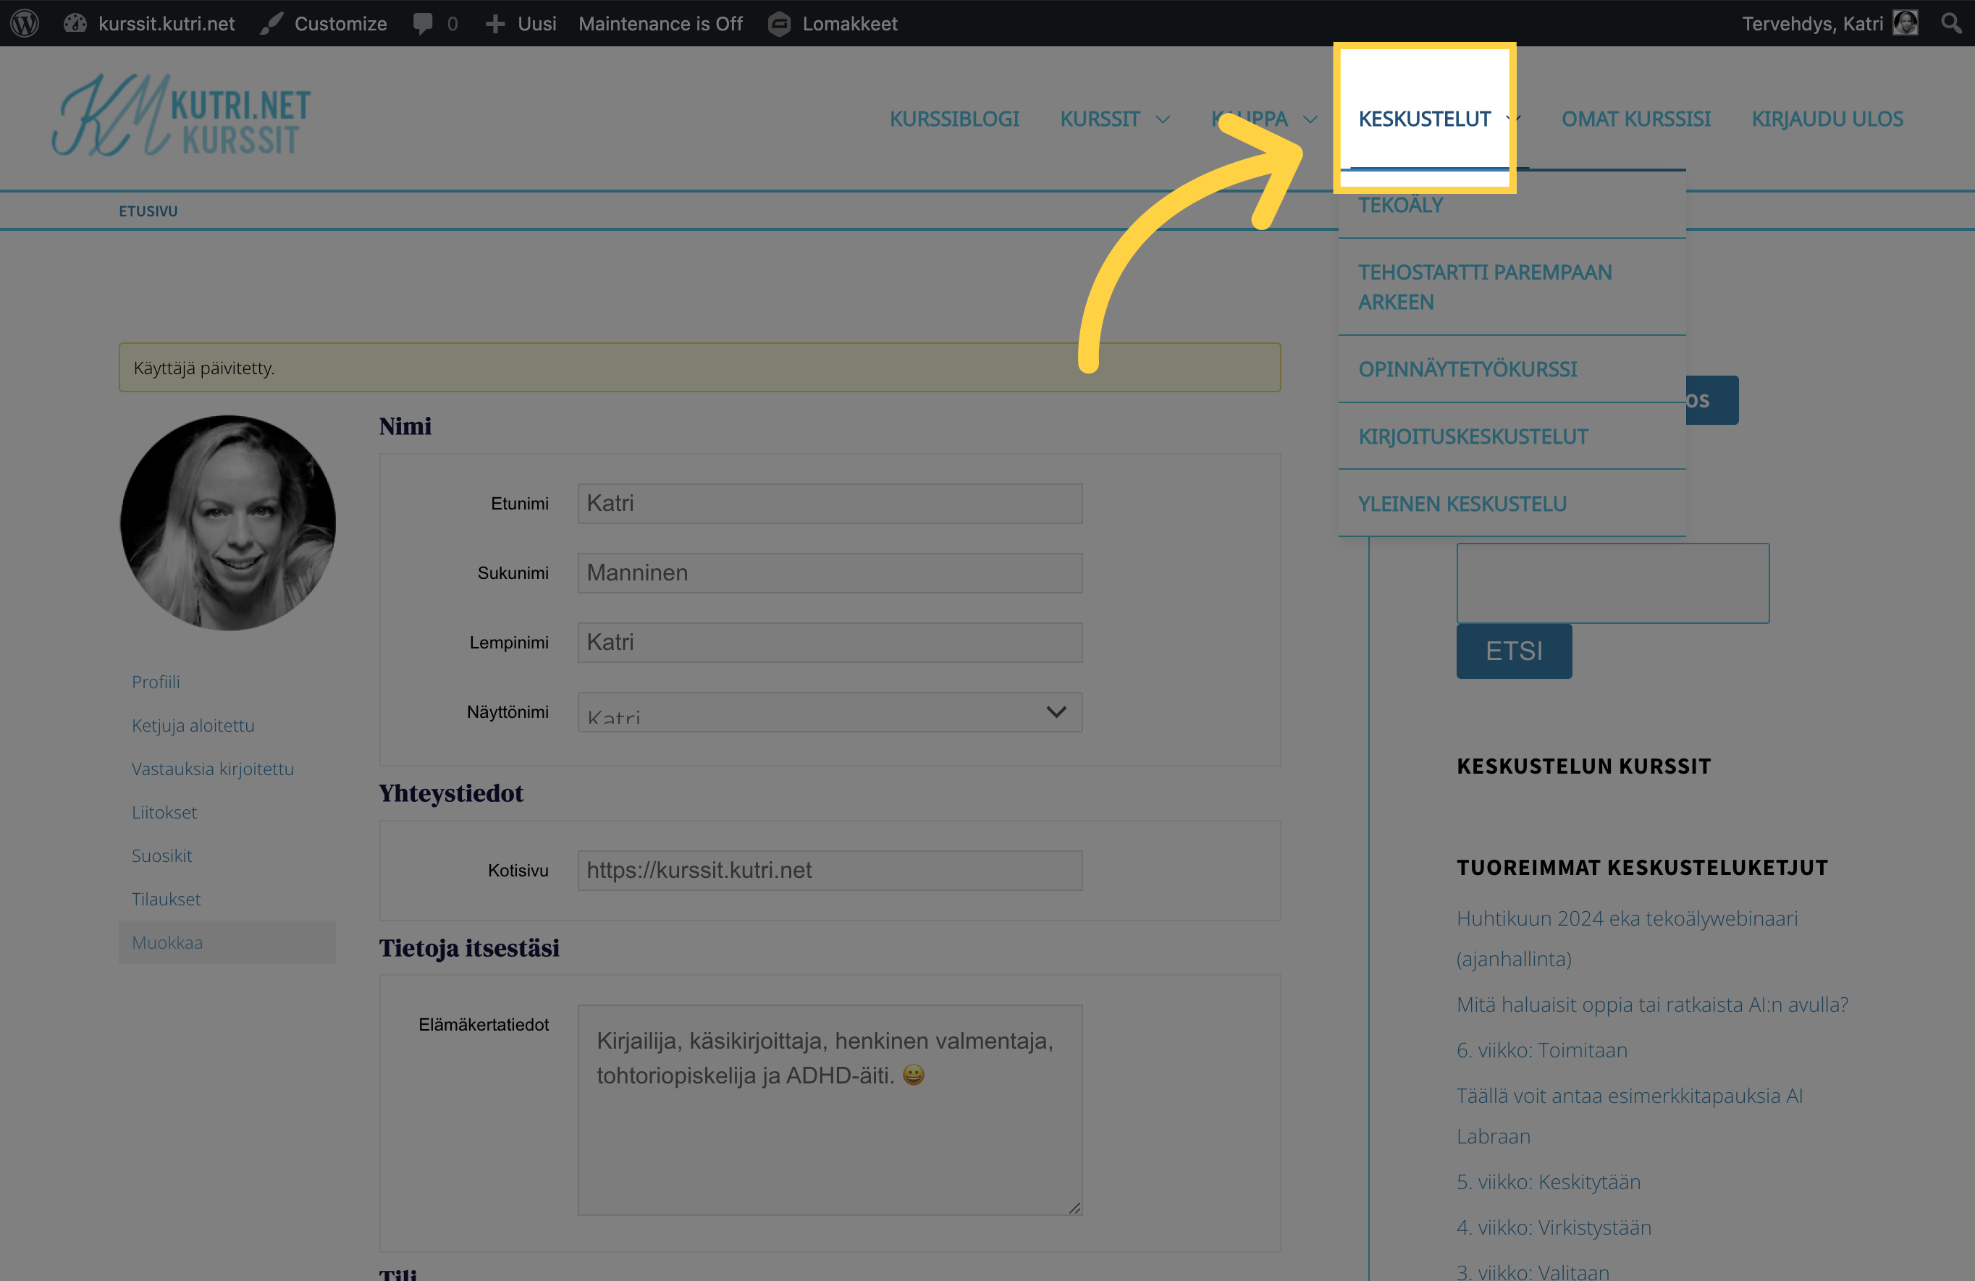This screenshot has height=1281, width=1975.
Task: Open the Tilaukset profile link
Action: [166, 899]
